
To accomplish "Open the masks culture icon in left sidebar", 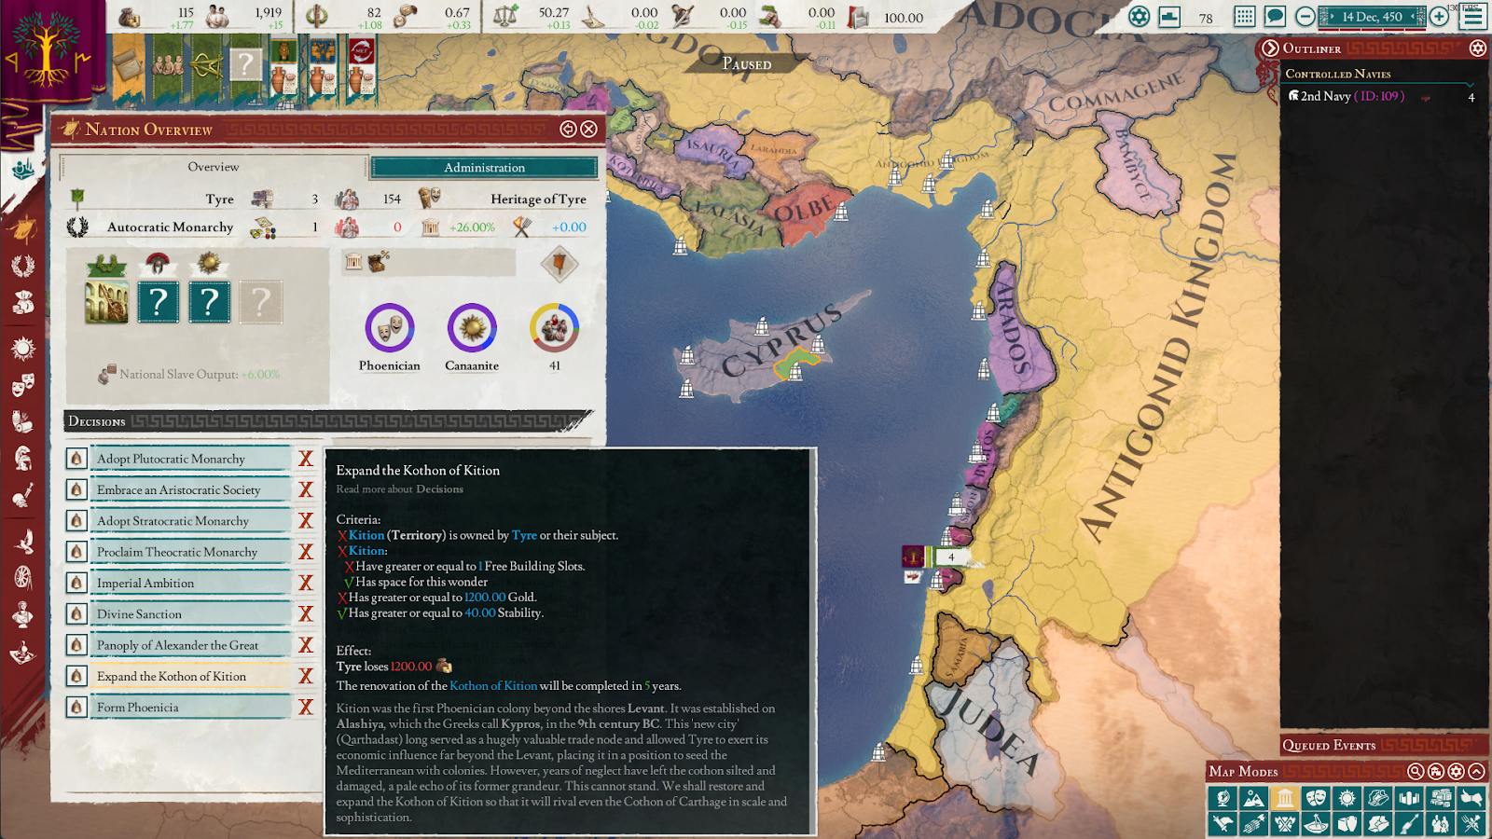I will [x=22, y=384].
